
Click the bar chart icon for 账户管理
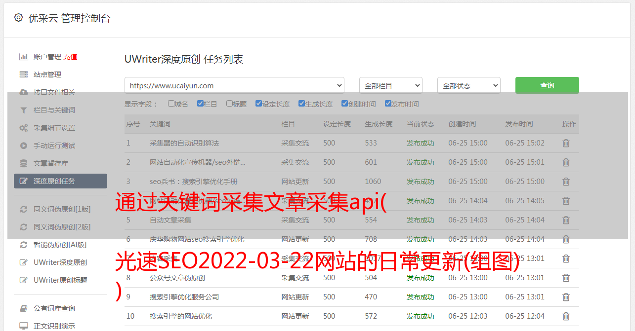tap(23, 57)
